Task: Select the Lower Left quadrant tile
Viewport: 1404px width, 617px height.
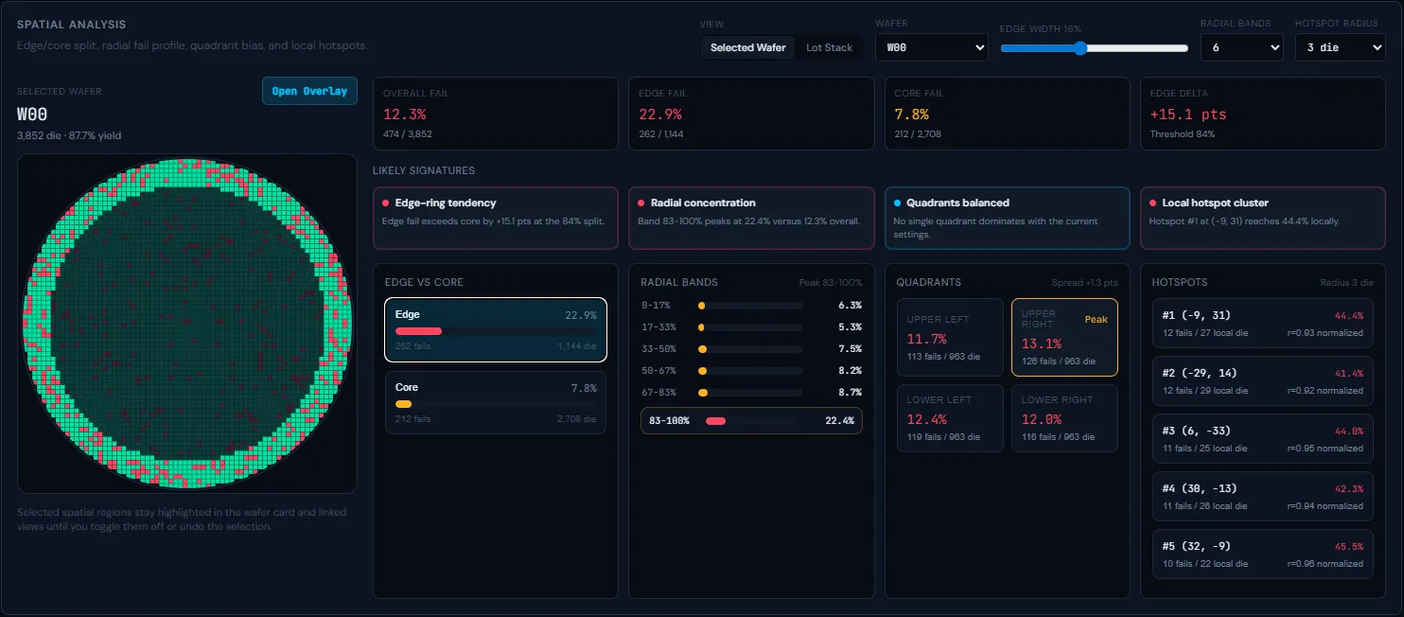Action: pos(950,418)
